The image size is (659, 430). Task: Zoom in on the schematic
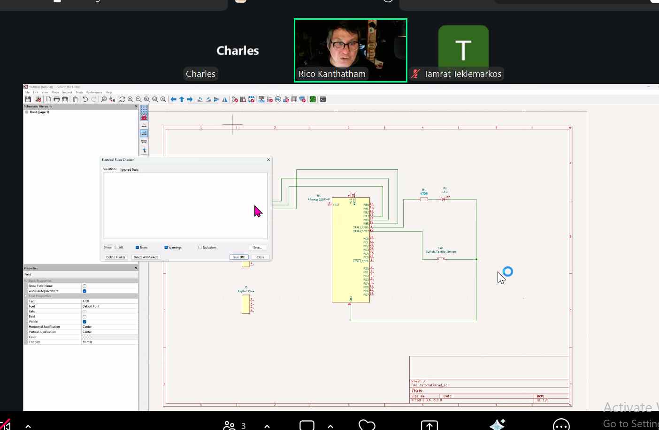pyautogui.click(x=130, y=99)
